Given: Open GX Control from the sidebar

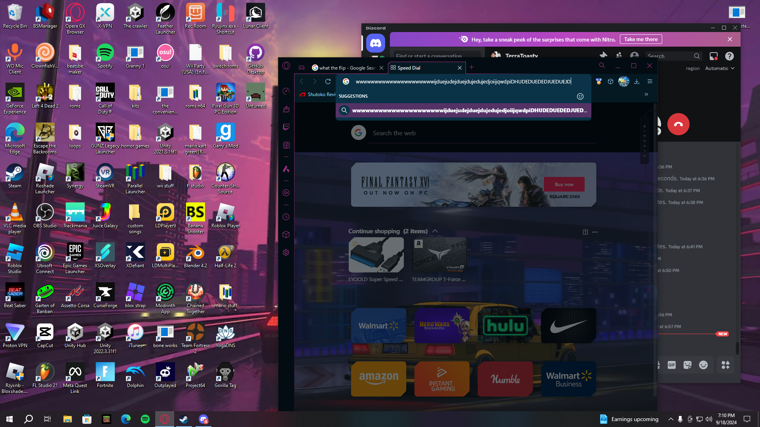Looking at the screenshot, I should (286, 91).
